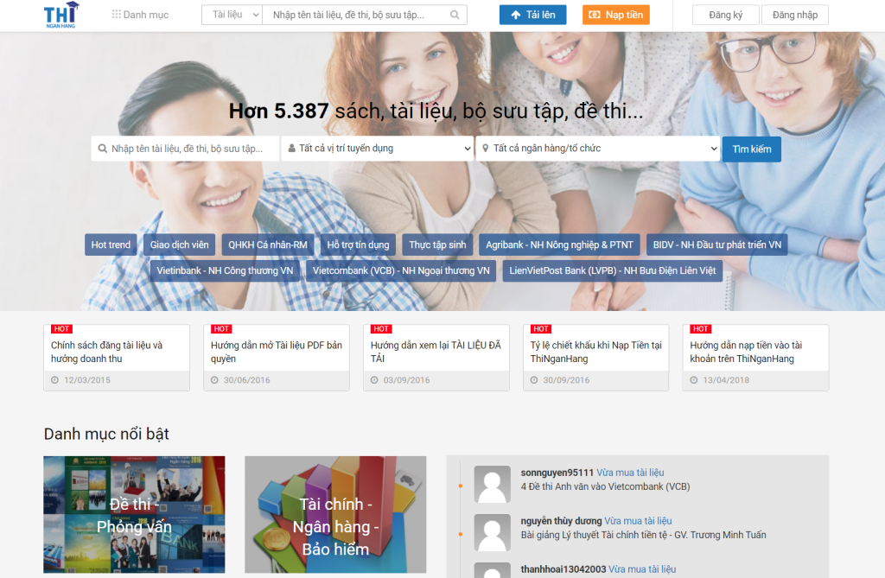Click the Danh mục nổi bật heading
Viewport: 885px width, 578px height.
pos(106,434)
